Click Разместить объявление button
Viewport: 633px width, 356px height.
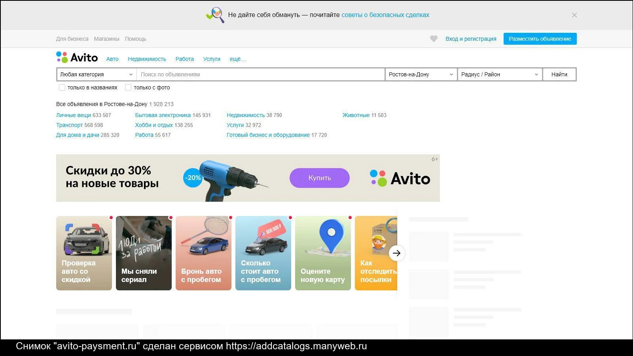click(540, 39)
